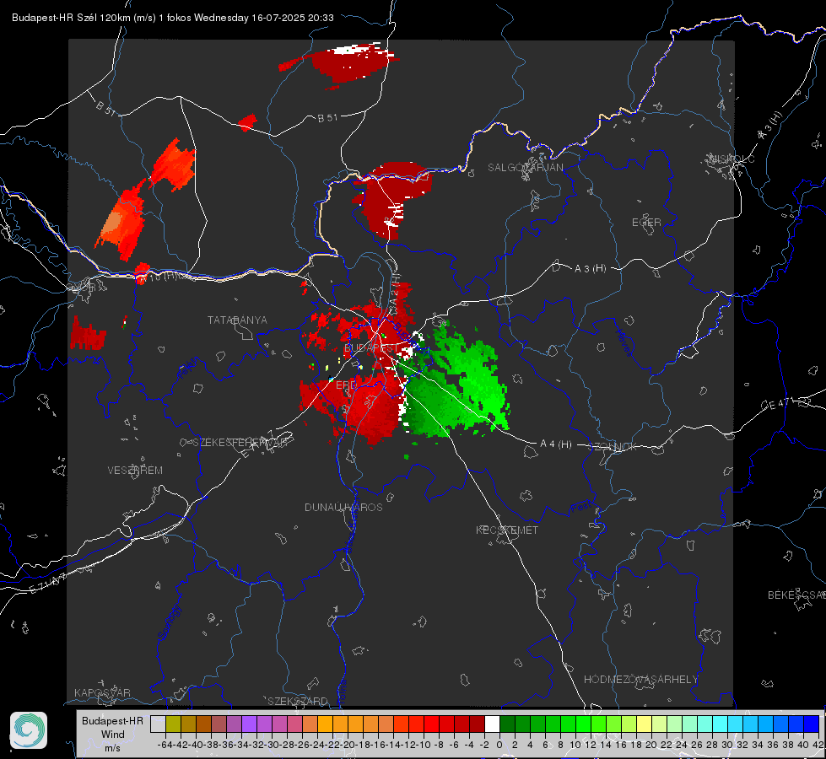
Task: Select the gray swatch at legend's left end
Action: click(x=158, y=724)
